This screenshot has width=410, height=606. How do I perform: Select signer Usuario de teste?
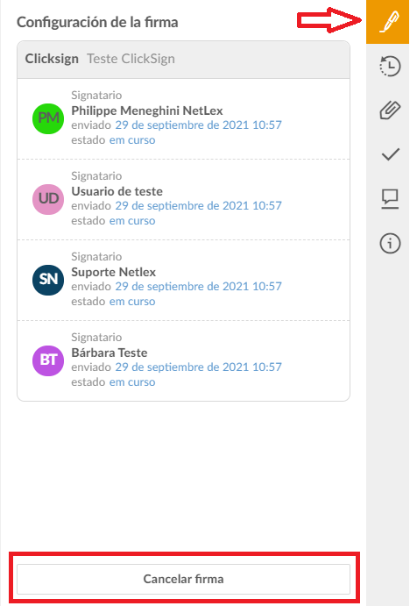[x=117, y=191]
